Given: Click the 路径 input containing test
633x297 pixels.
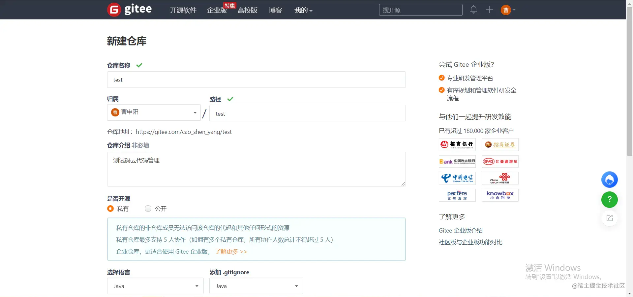Looking at the screenshot, I should tap(307, 113).
